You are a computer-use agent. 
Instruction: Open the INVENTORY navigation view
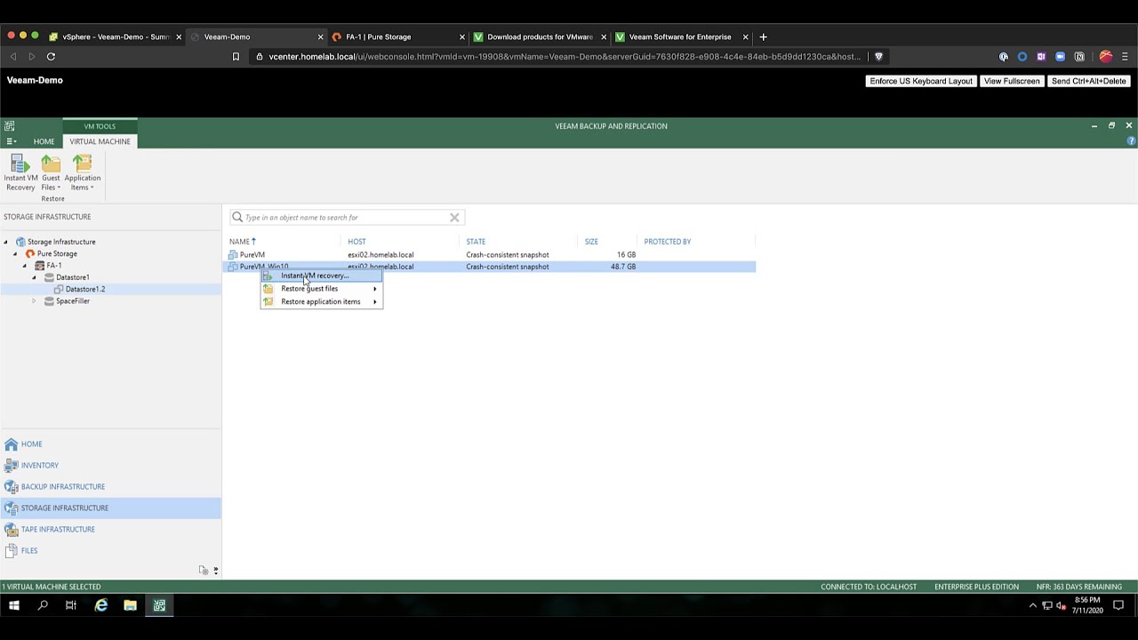pos(110,465)
